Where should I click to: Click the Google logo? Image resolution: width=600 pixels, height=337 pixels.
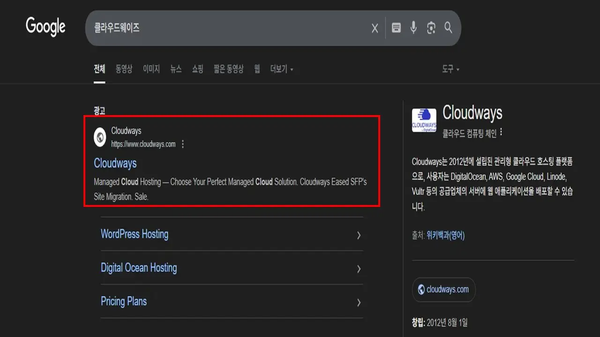45,27
